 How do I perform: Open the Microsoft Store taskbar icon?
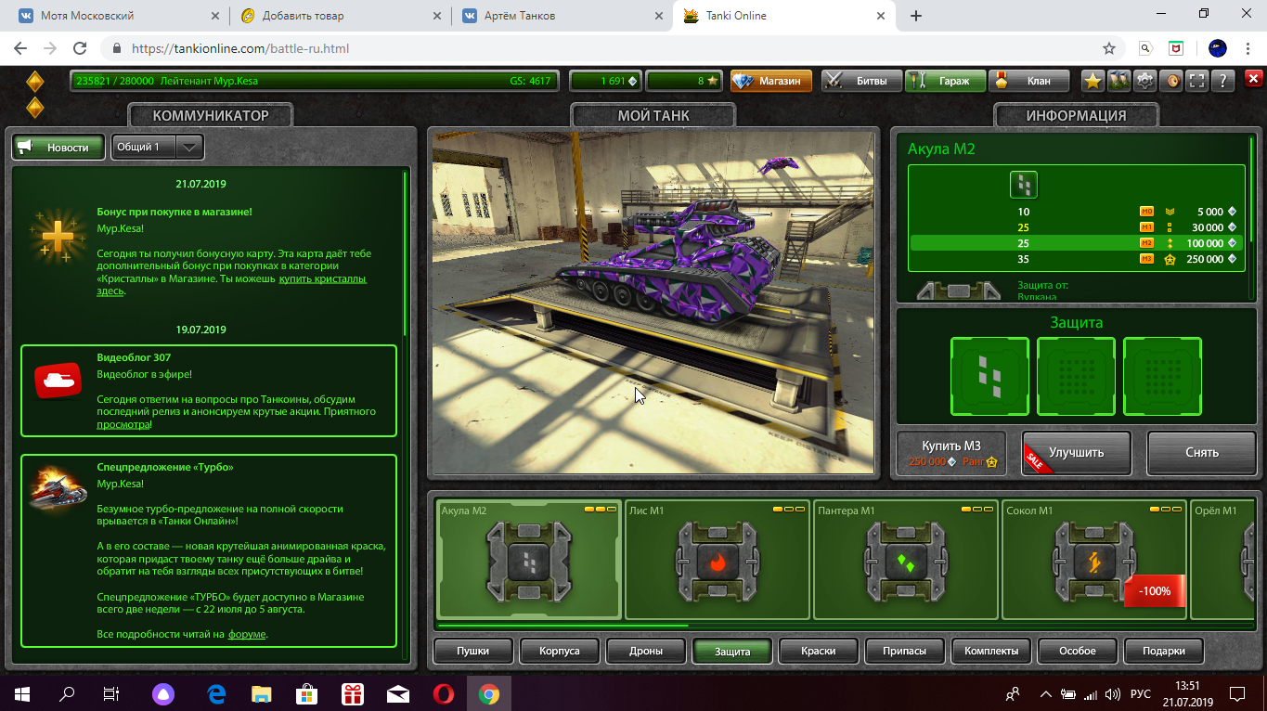pyautogui.click(x=306, y=693)
